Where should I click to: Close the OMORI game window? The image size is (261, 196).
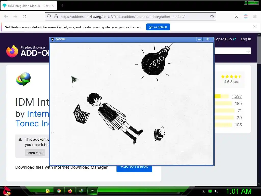coord(207,39)
